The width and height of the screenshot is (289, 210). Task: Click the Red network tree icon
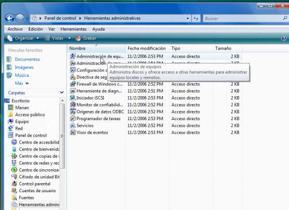coord(11,128)
